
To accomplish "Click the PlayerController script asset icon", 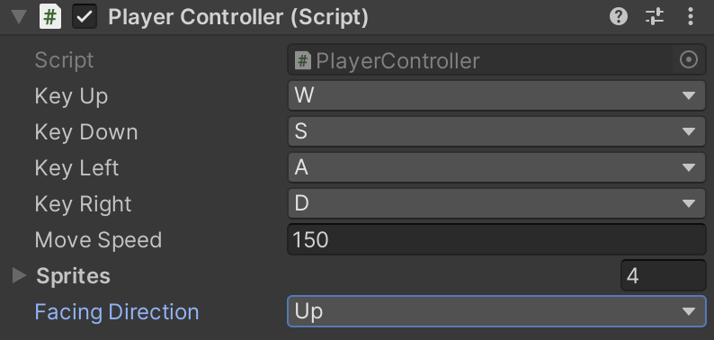I will (303, 60).
